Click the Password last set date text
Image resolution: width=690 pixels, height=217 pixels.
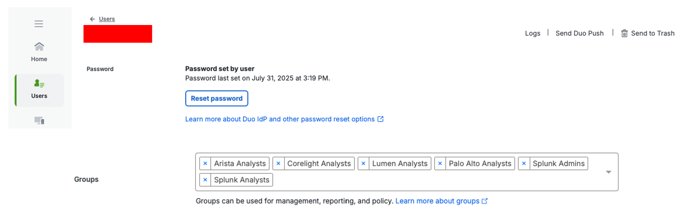coord(257,78)
